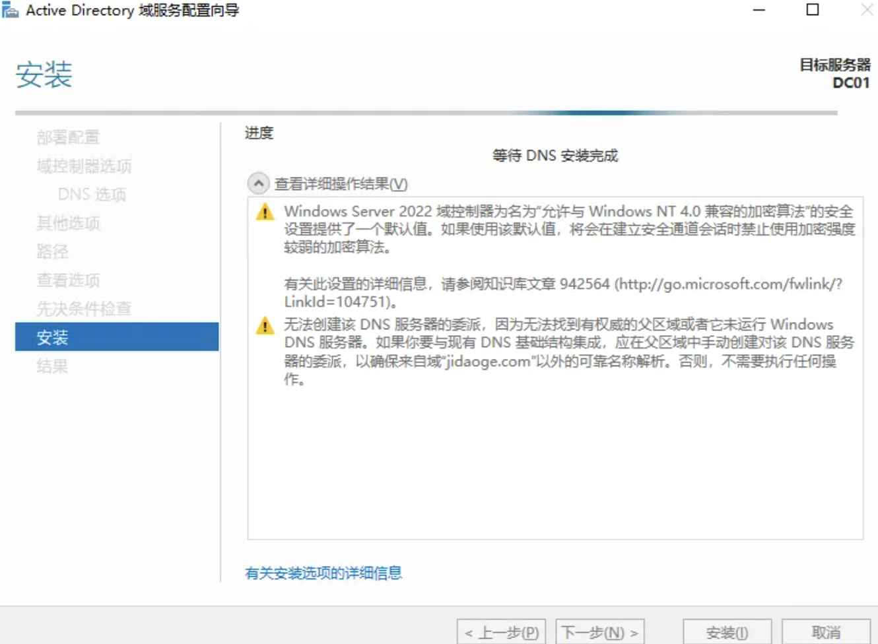
Task: Select 结果 in the sidebar
Action: coord(52,366)
